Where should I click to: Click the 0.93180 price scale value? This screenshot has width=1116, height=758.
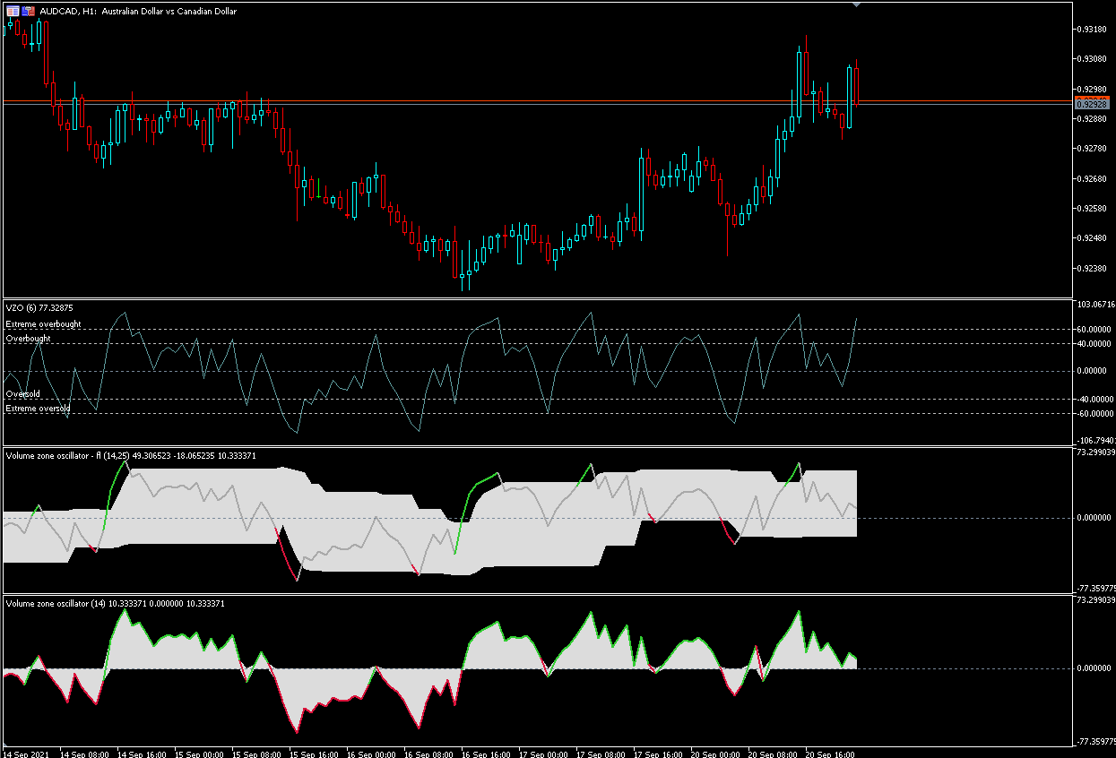point(1094,30)
